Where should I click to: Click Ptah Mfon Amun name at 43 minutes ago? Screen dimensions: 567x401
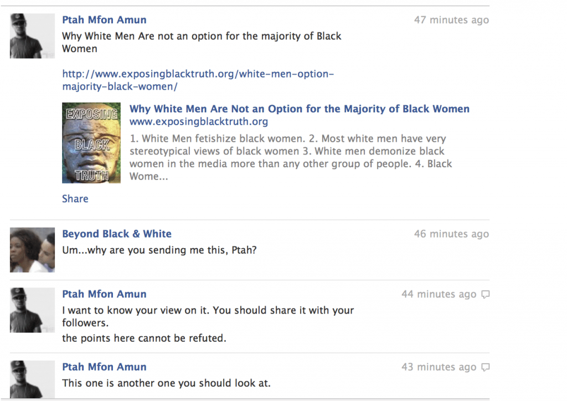pos(104,367)
